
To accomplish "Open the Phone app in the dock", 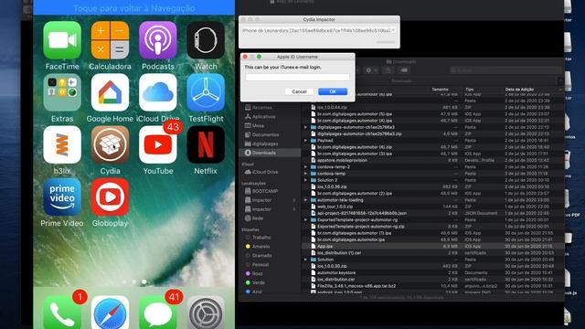I will click(x=62, y=313).
